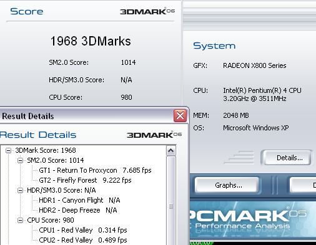Viewport: 316px width, 245px height.
Task: Collapse the SM2.0 Score: 1014 node
Action: point(20,160)
